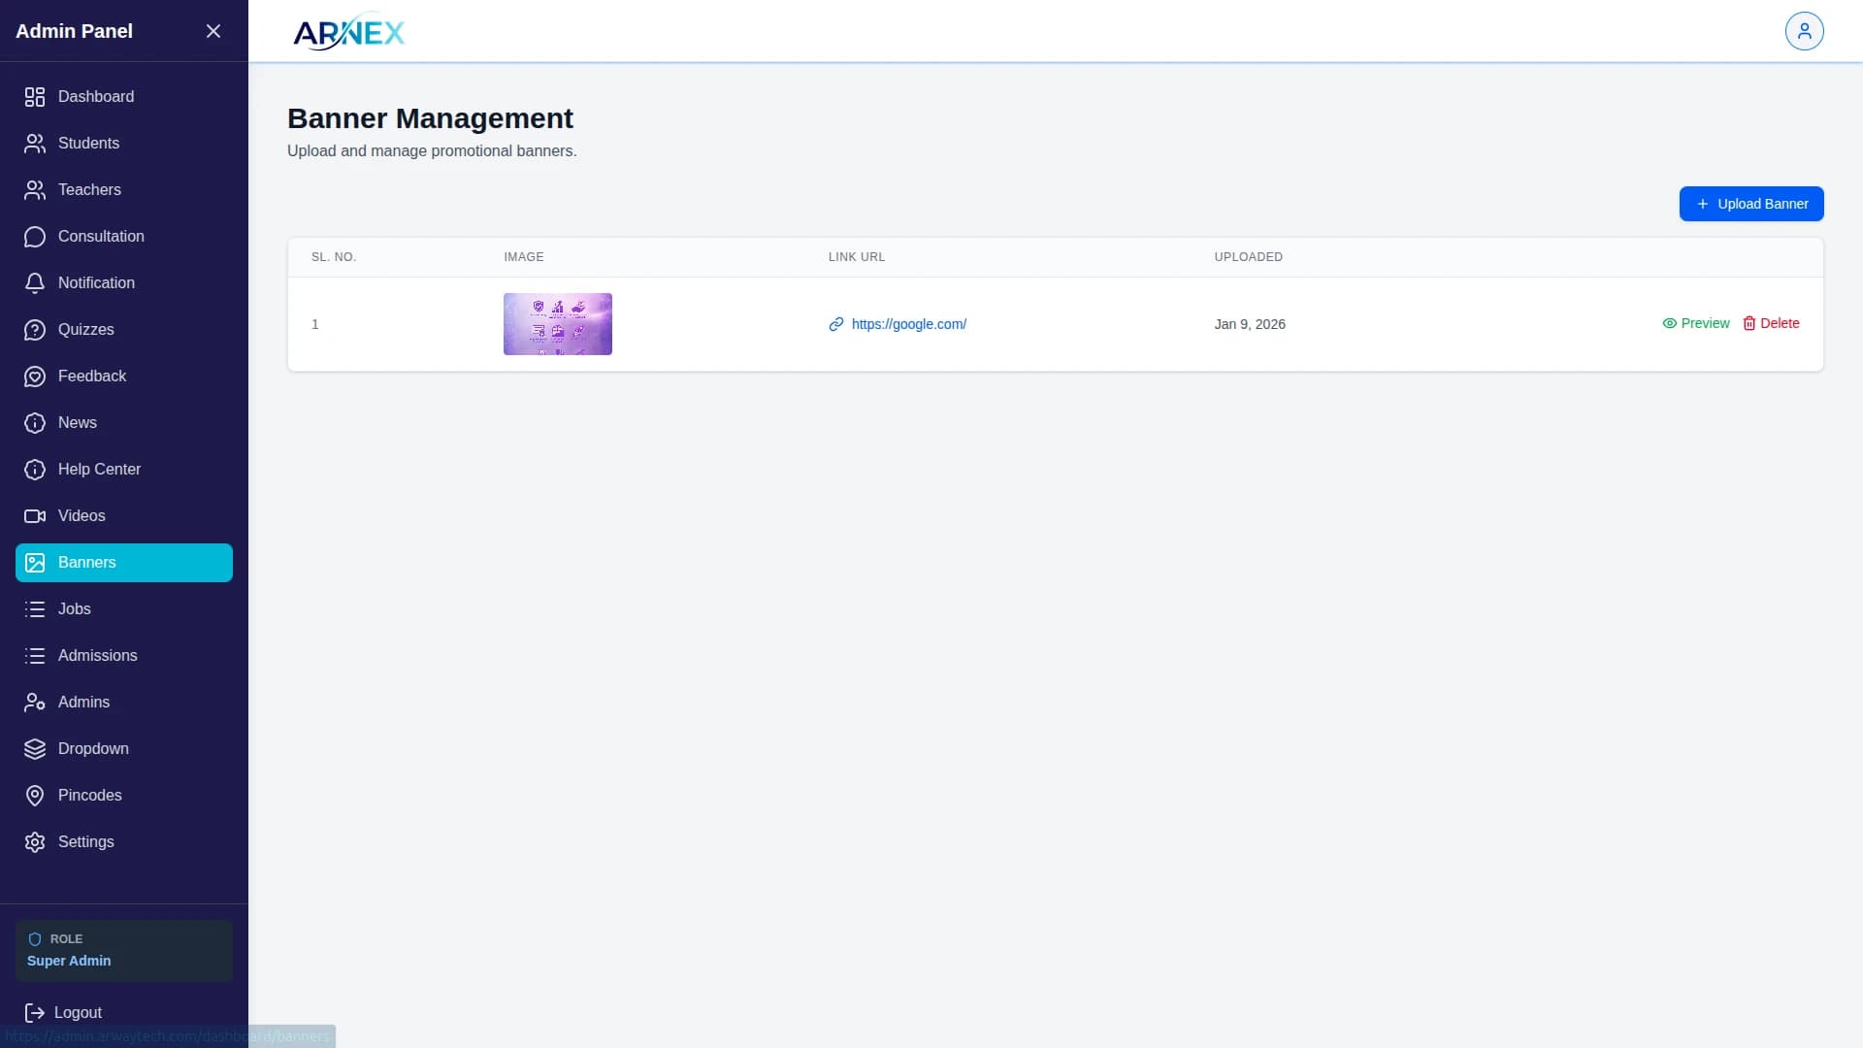This screenshot has width=1863, height=1048.
Task: Click the ARNEX logo
Action: click(x=348, y=32)
